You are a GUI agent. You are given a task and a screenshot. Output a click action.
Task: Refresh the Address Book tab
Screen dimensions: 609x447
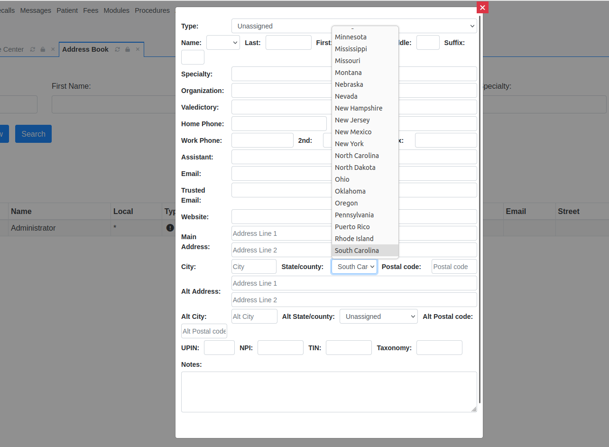coord(117,49)
